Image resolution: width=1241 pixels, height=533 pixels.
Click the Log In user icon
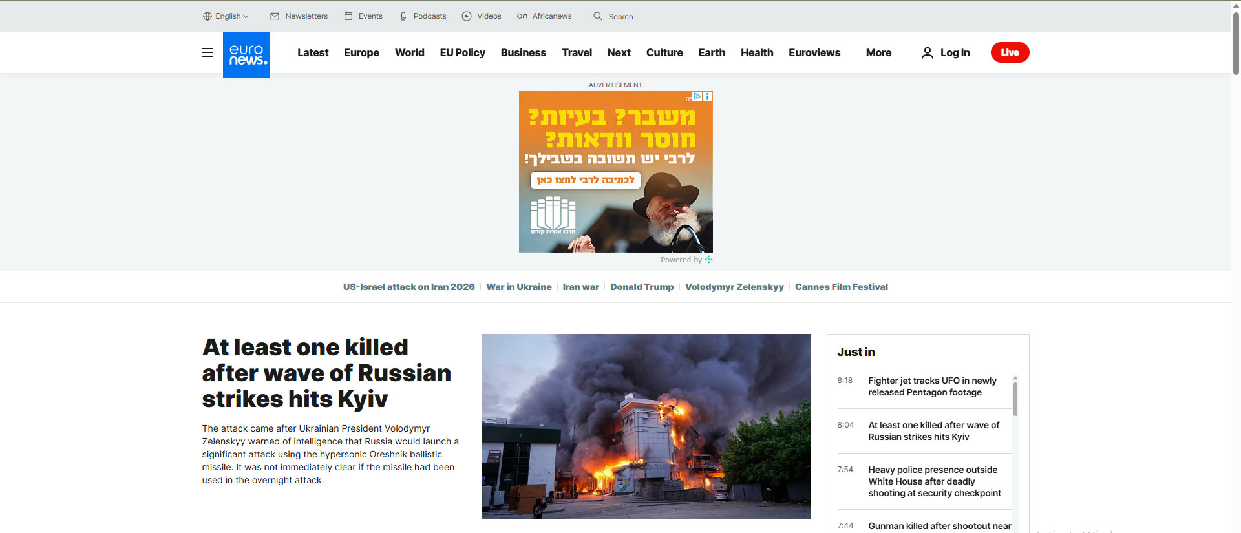coord(928,52)
